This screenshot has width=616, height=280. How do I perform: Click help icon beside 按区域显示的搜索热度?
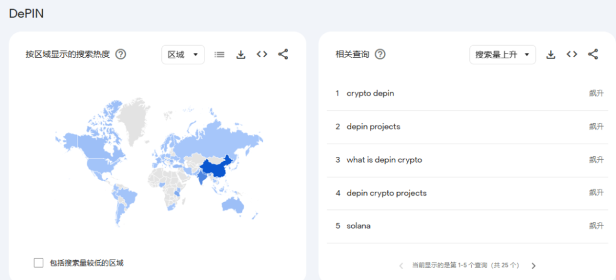tap(120, 55)
